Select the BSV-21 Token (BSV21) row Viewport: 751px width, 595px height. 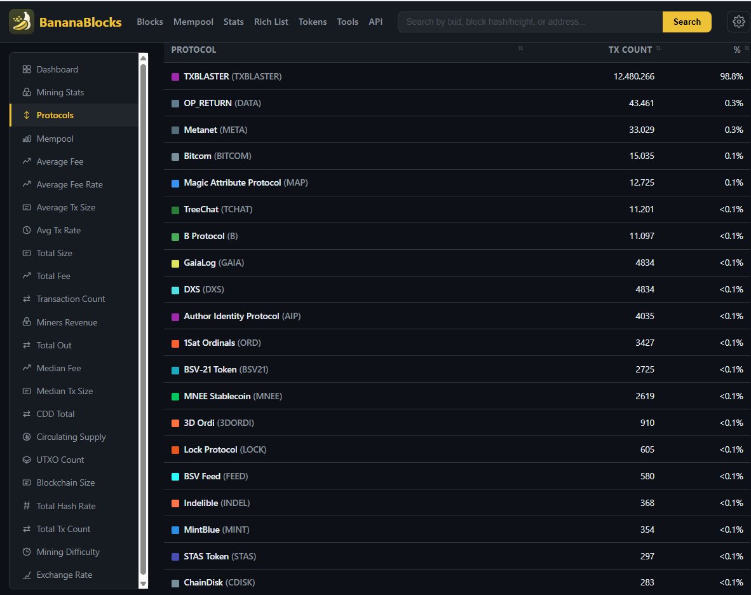[x=457, y=369]
